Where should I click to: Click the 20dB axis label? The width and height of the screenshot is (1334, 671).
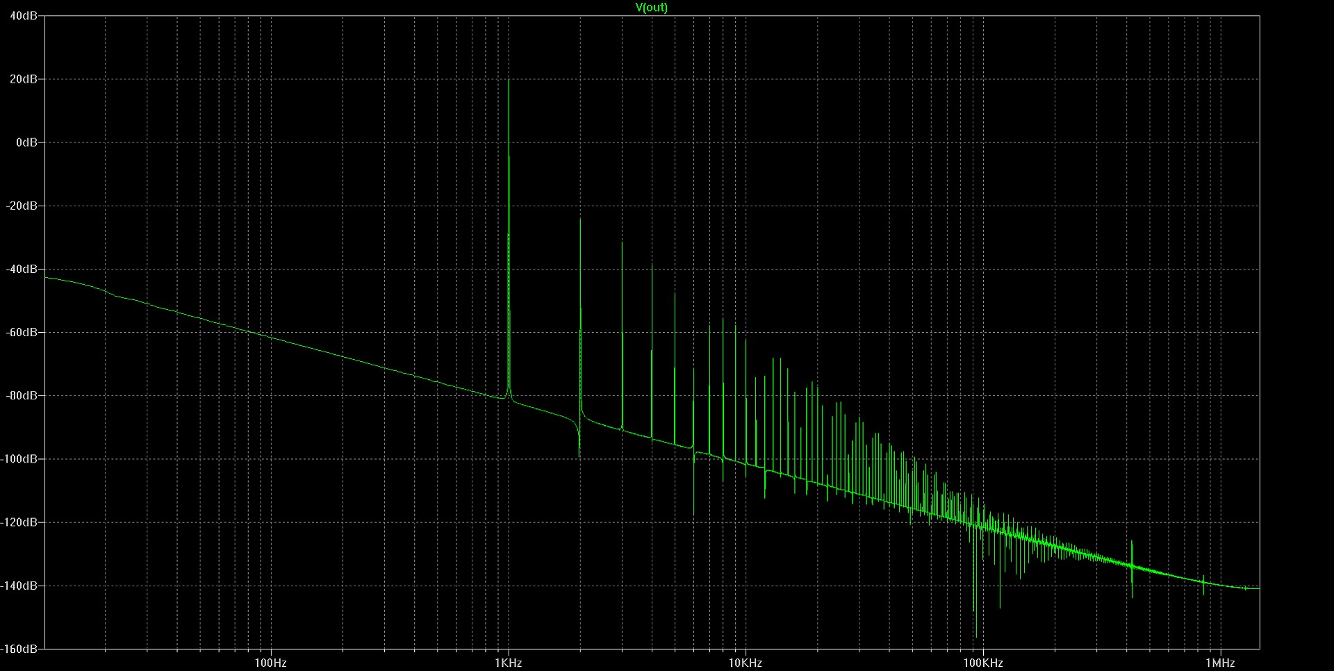point(24,79)
